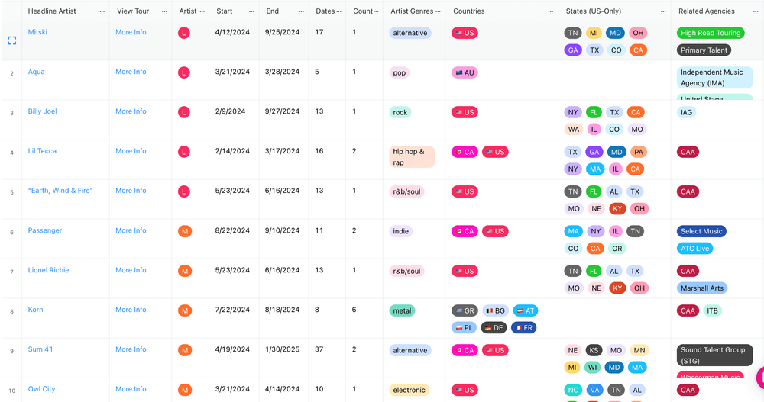Click More Info in the Owl City row

click(x=131, y=389)
